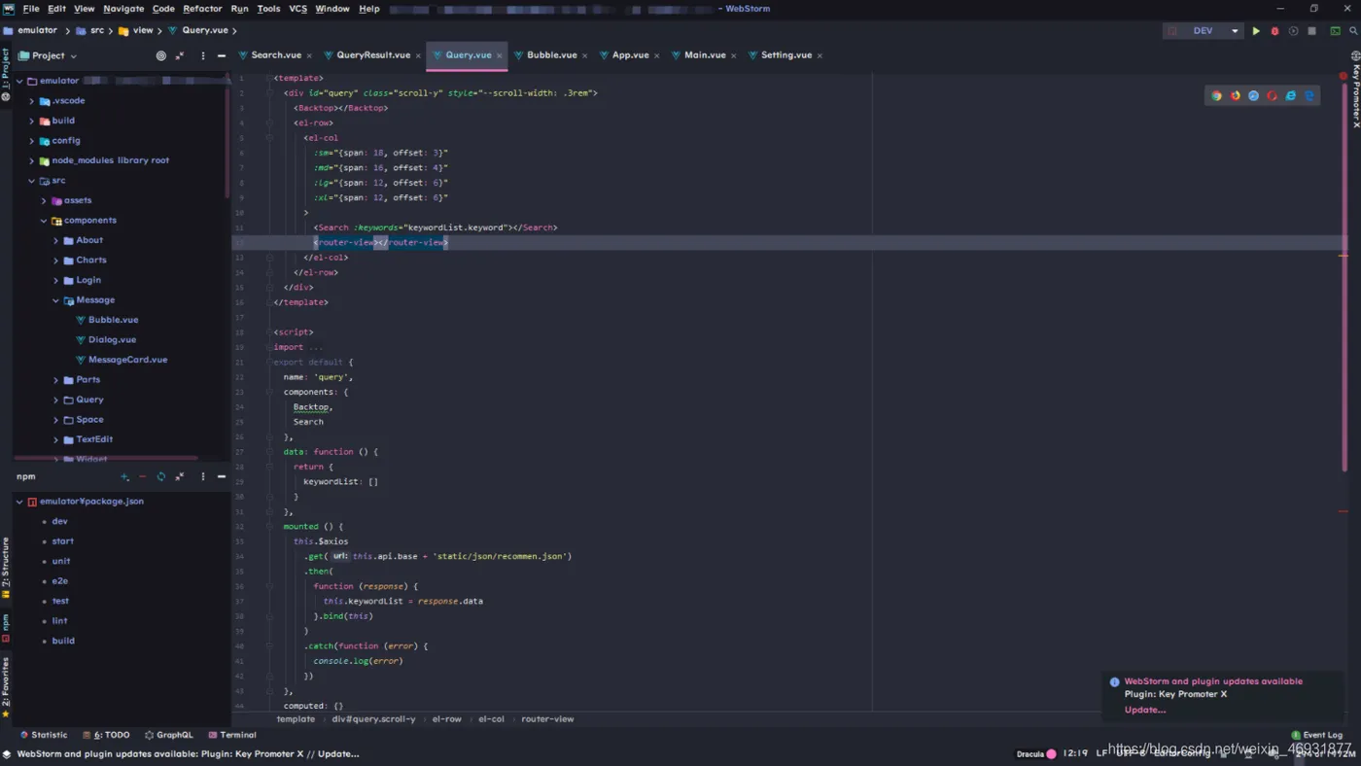The height and width of the screenshot is (766, 1361).
Task: Click the red error indicator above the editor scrollbar
Action: (x=1344, y=76)
